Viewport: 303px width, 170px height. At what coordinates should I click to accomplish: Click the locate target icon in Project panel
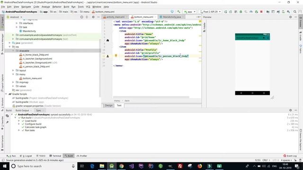pyautogui.click(x=82, y=17)
